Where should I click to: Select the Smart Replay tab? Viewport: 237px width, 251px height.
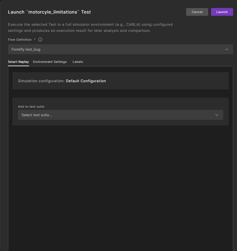[x=18, y=62]
